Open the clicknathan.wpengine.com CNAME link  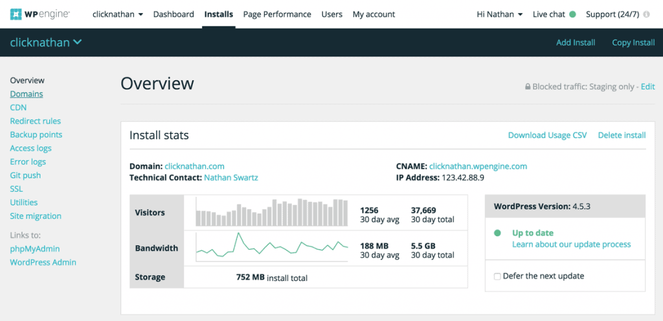point(478,166)
